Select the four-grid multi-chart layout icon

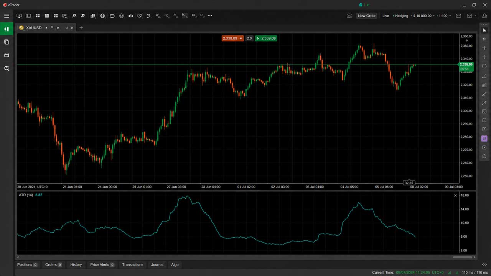tap(38, 16)
